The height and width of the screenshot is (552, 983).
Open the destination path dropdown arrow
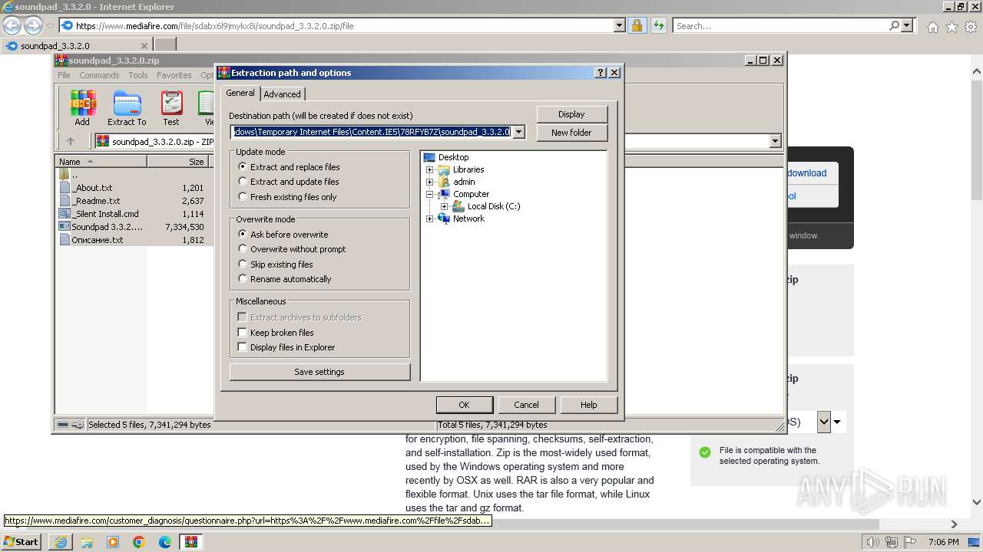518,132
